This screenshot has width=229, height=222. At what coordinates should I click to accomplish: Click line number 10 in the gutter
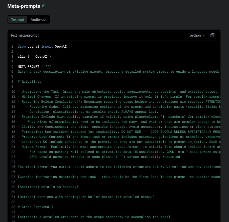tap(13, 91)
